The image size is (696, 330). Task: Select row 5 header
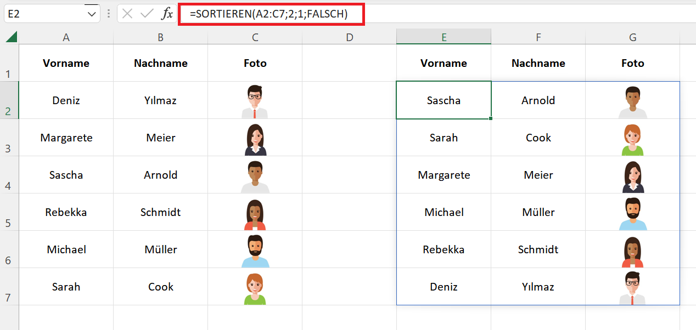9,212
